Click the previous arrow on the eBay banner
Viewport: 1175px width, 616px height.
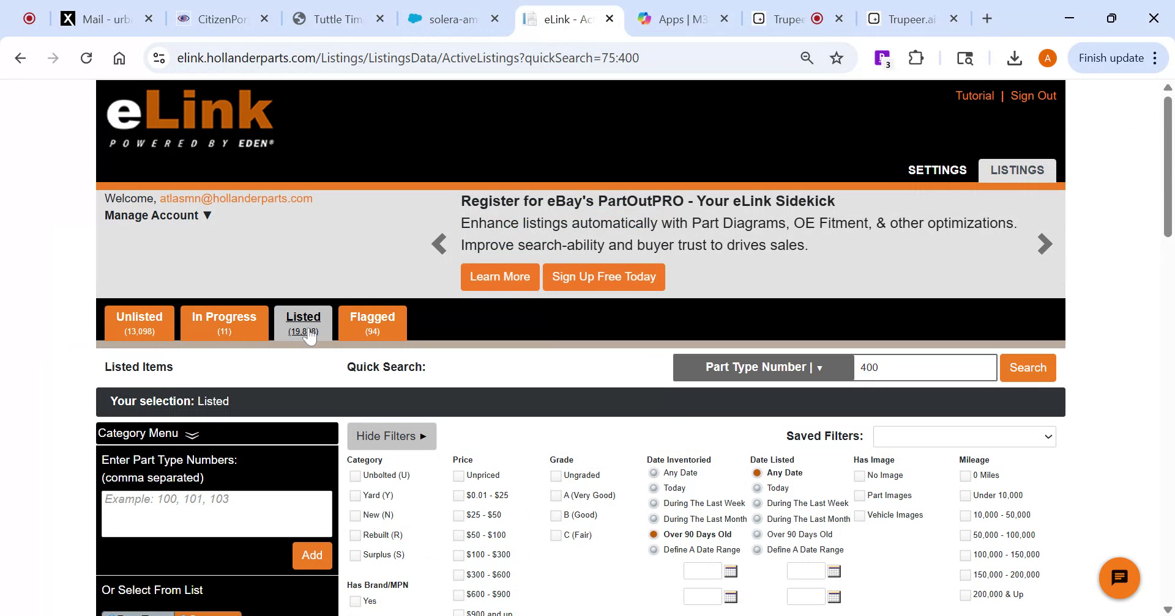pos(439,244)
